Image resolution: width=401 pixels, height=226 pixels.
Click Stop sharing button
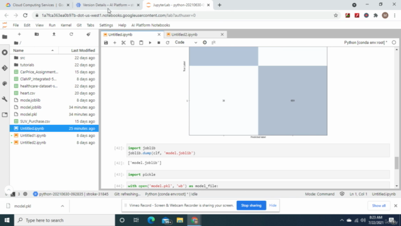pos(251,205)
